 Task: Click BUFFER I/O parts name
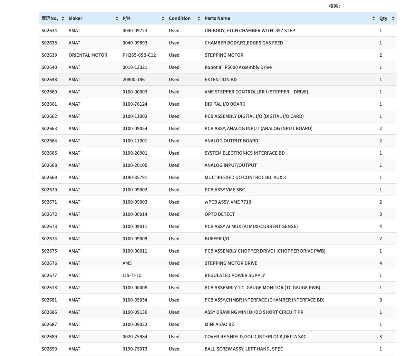pos(217,239)
